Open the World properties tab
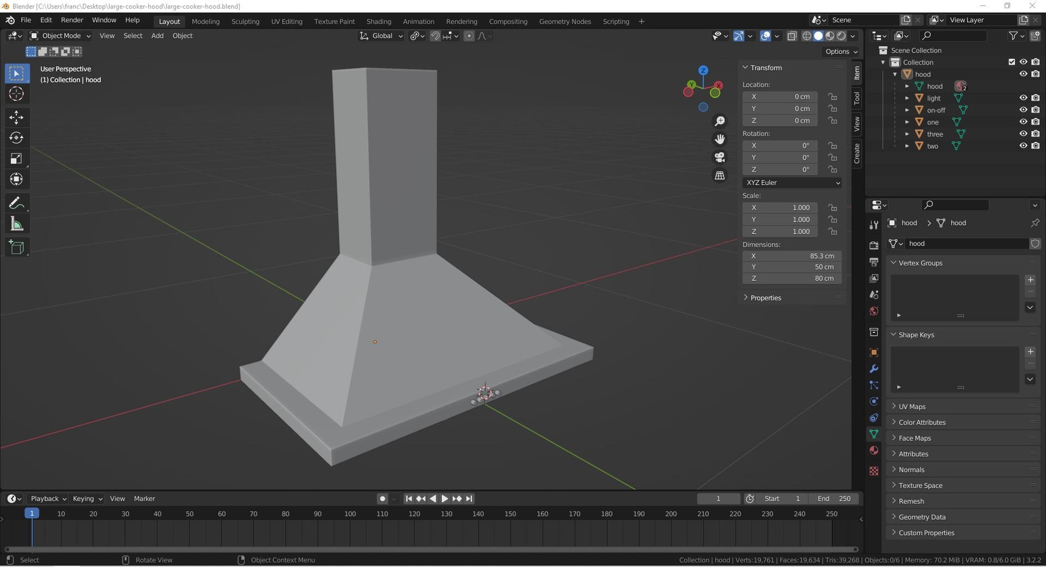The width and height of the screenshot is (1046, 567). [874, 311]
